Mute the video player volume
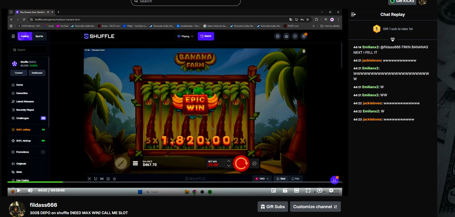Image resolution: width=455 pixels, height=217 pixels. (x=30, y=191)
